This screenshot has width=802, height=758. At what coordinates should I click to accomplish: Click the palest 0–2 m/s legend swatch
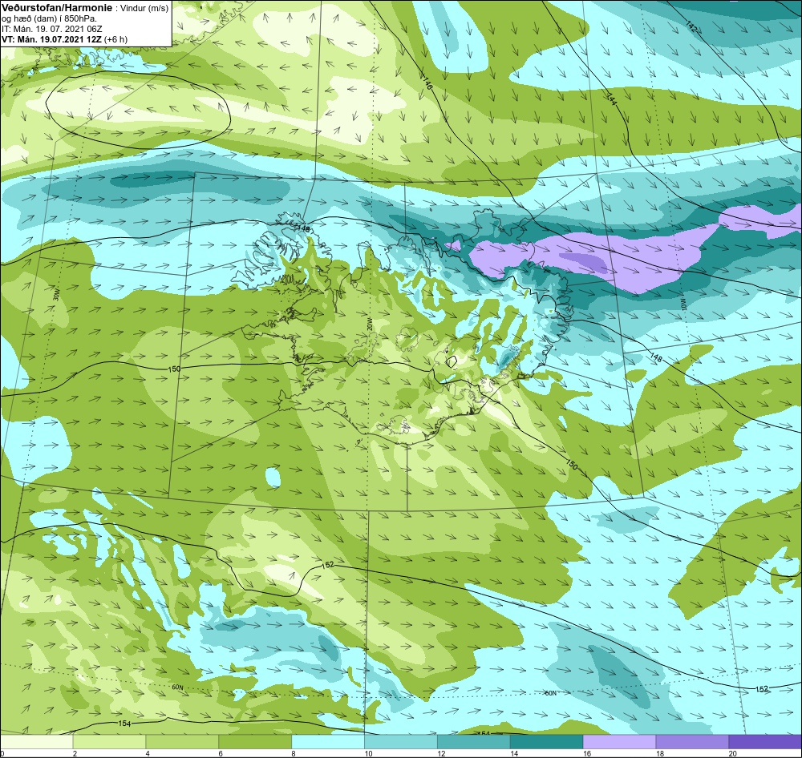(36, 742)
